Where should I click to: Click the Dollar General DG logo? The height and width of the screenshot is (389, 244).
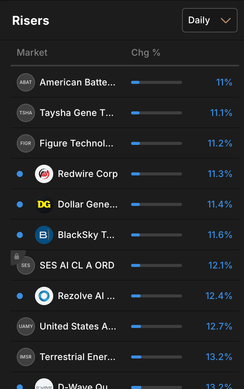coord(44,204)
